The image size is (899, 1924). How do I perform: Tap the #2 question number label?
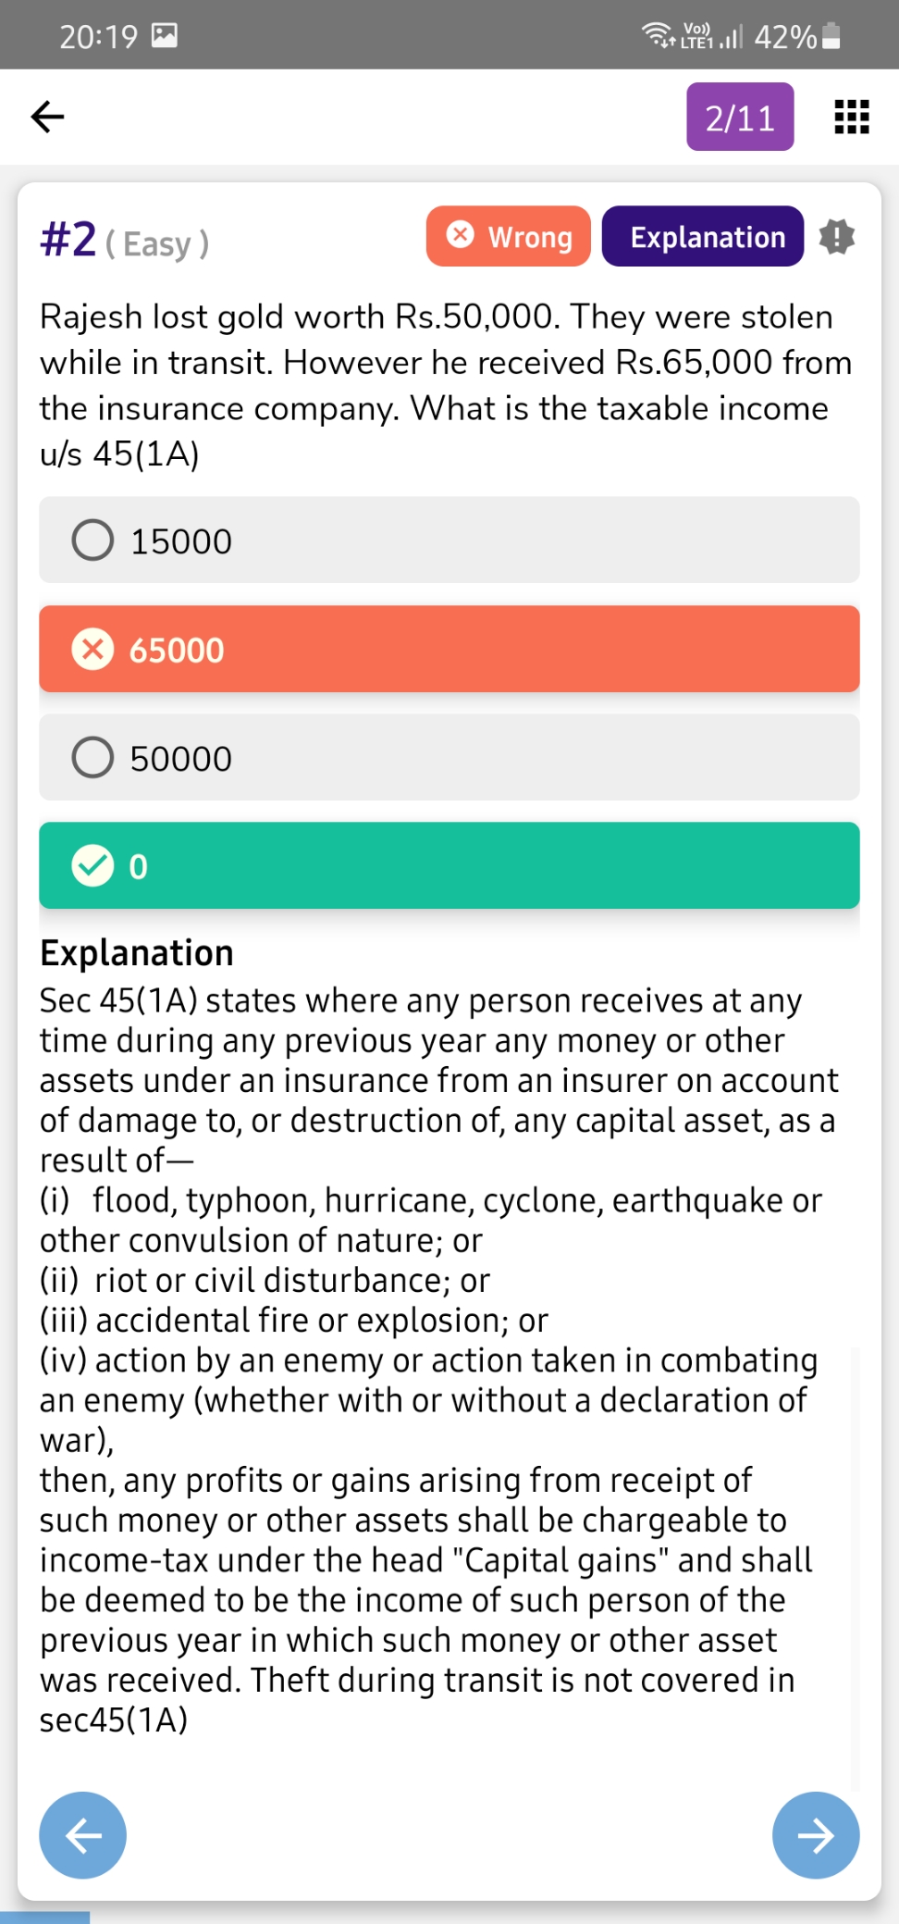point(68,240)
